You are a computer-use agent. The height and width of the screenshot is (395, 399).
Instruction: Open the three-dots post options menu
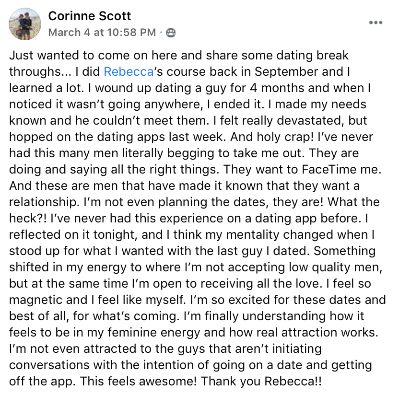click(376, 23)
